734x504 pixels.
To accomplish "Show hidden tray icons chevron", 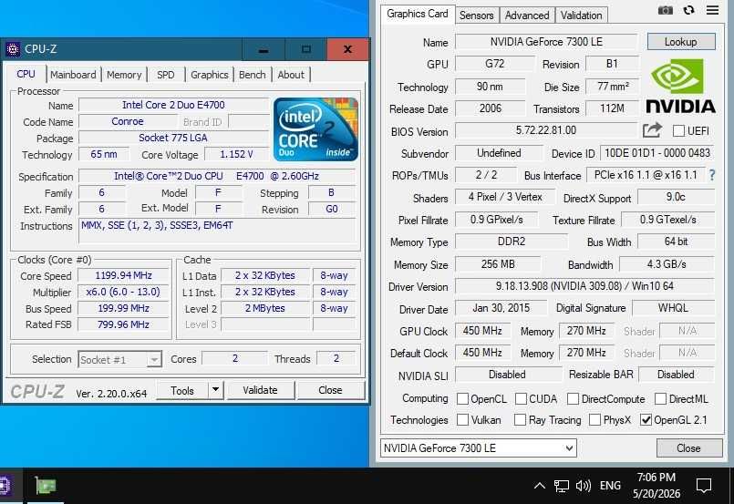I will [539, 486].
